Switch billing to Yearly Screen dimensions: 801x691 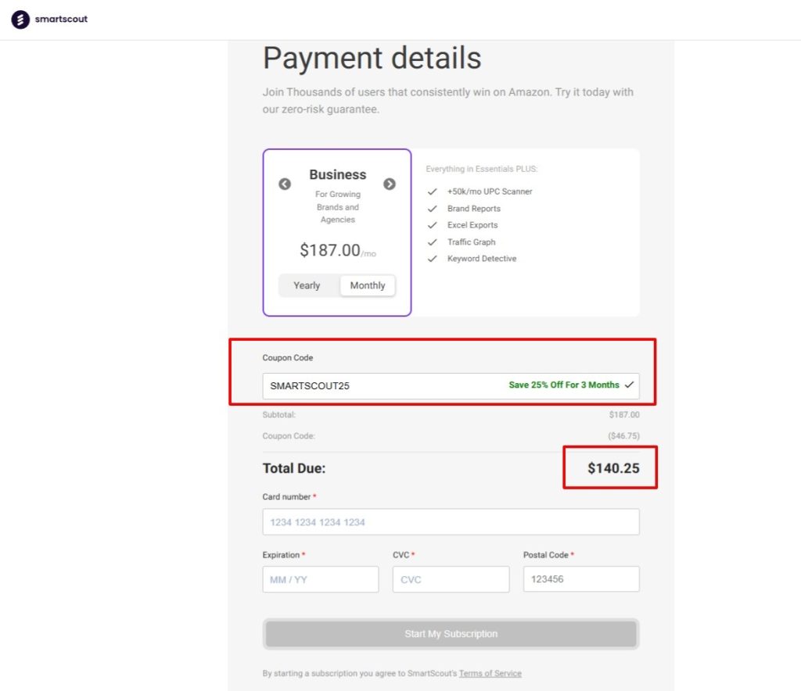pos(307,286)
